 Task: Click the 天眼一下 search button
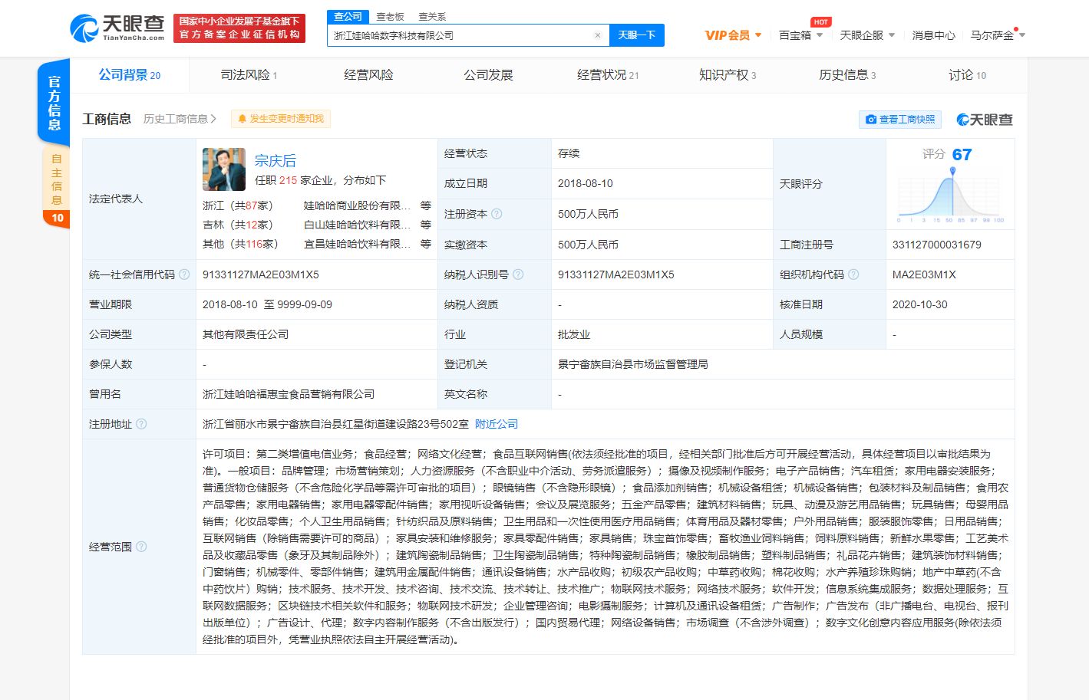point(637,35)
